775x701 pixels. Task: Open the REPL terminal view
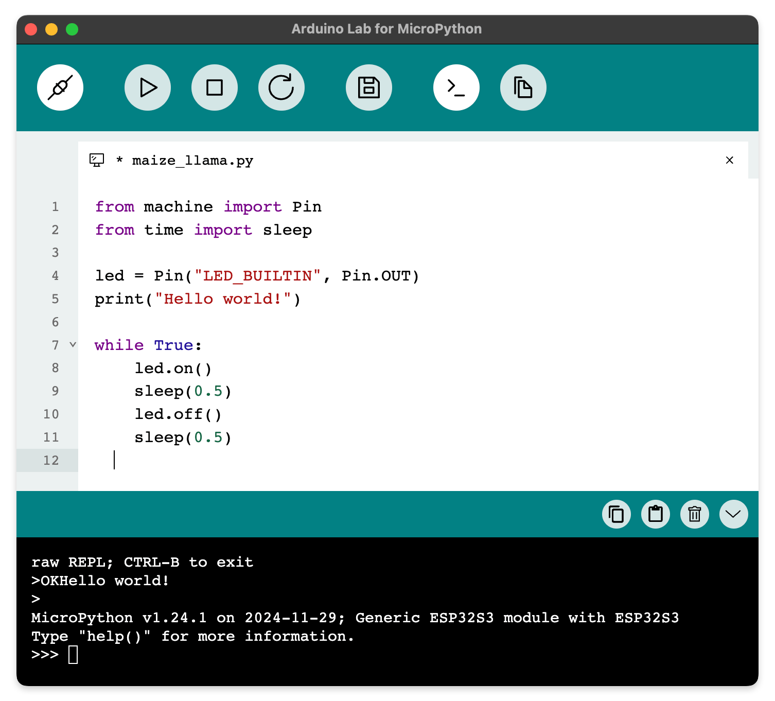(x=456, y=87)
